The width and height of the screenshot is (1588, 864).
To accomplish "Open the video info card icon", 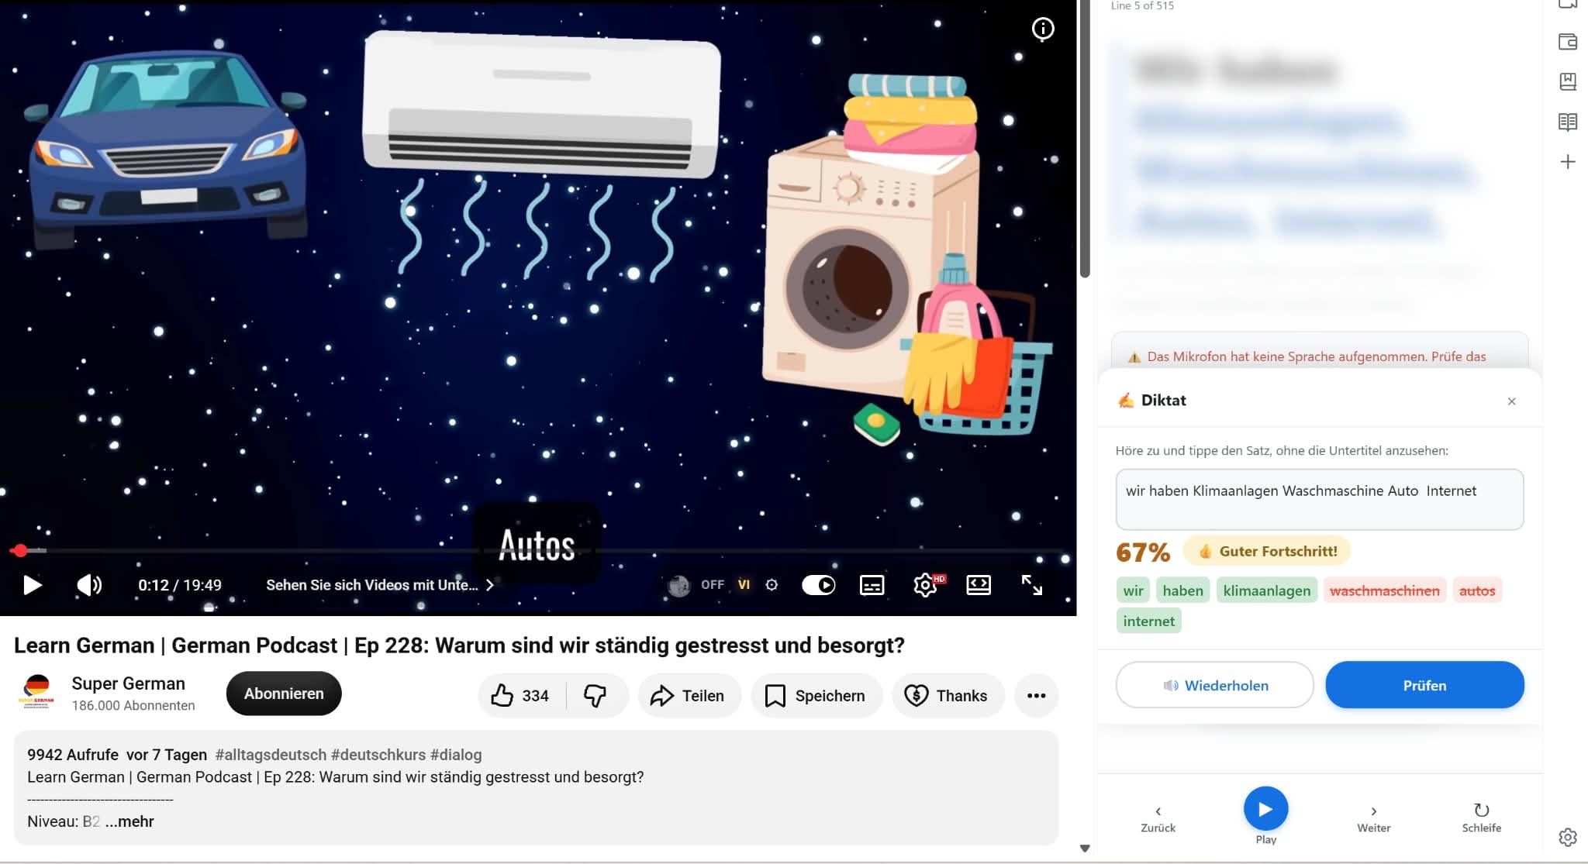I will pyautogui.click(x=1043, y=29).
